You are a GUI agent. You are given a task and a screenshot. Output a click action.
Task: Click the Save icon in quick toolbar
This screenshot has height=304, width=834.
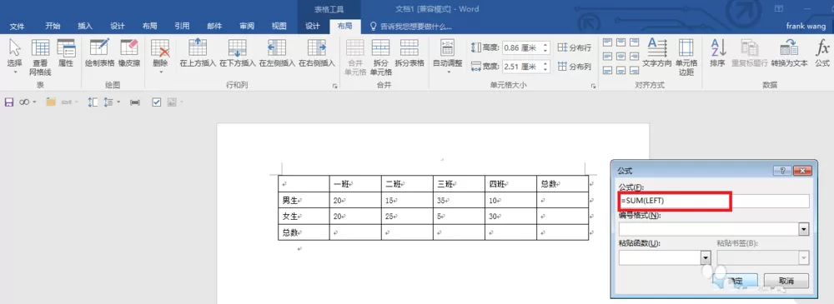point(8,102)
